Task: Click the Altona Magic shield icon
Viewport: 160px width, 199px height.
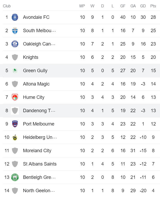Action: 15,84
